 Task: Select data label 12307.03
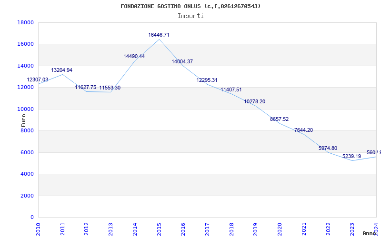tap(38, 79)
